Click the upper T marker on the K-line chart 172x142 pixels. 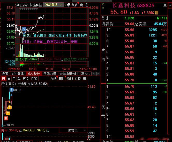pyautogui.click(x=10, y=107)
